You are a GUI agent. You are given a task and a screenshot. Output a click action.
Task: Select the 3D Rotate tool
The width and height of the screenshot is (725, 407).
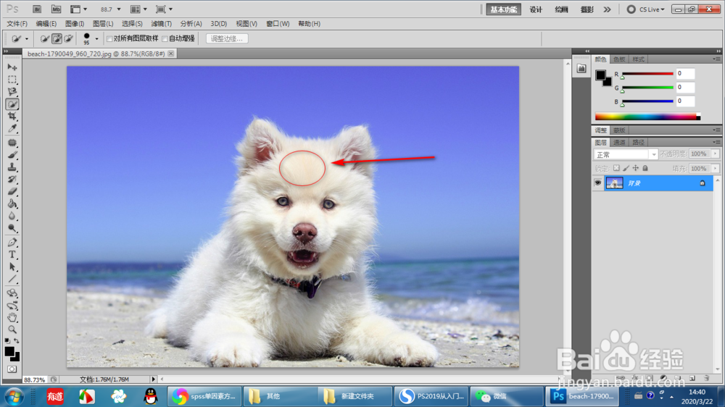pyautogui.click(x=12, y=293)
